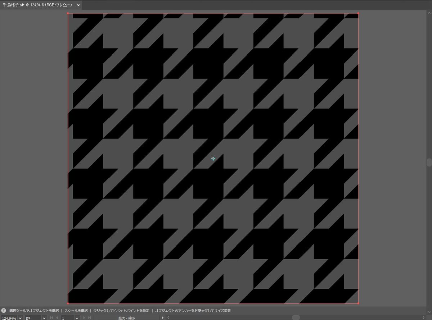432x320 pixels.
Task: Click the top-right bounding box handle
Action: 358,14
